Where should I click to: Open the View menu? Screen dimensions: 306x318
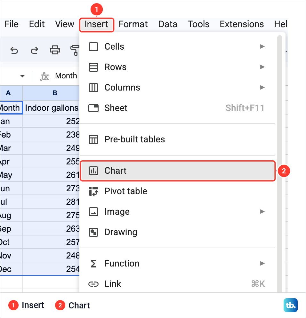tap(65, 24)
